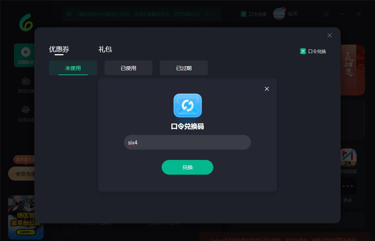
Task: Focus the redemption code input field
Action: click(x=187, y=142)
